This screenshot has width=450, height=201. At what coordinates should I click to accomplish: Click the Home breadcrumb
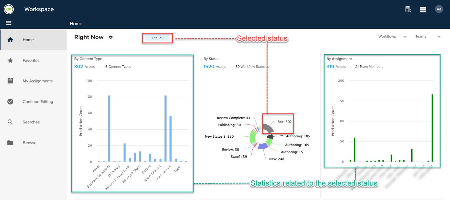(x=76, y=23)
